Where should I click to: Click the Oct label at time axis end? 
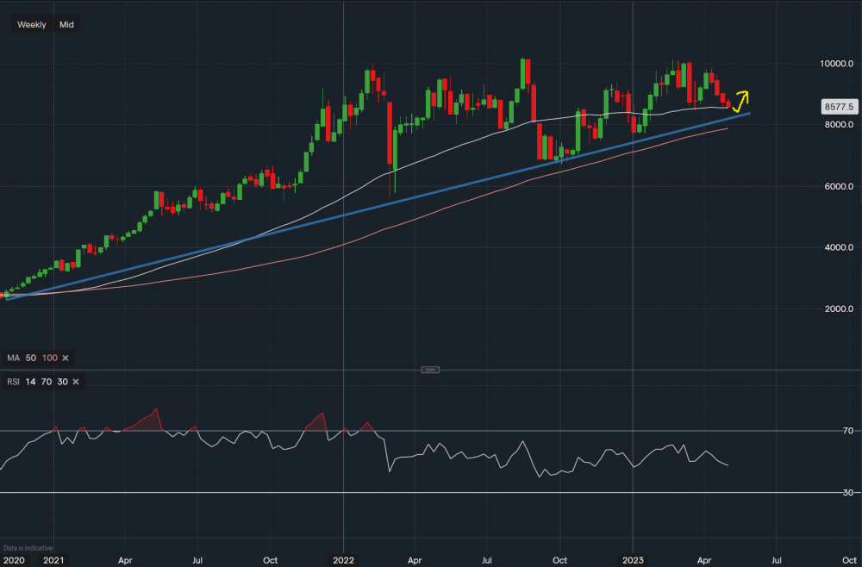(849, 559)
